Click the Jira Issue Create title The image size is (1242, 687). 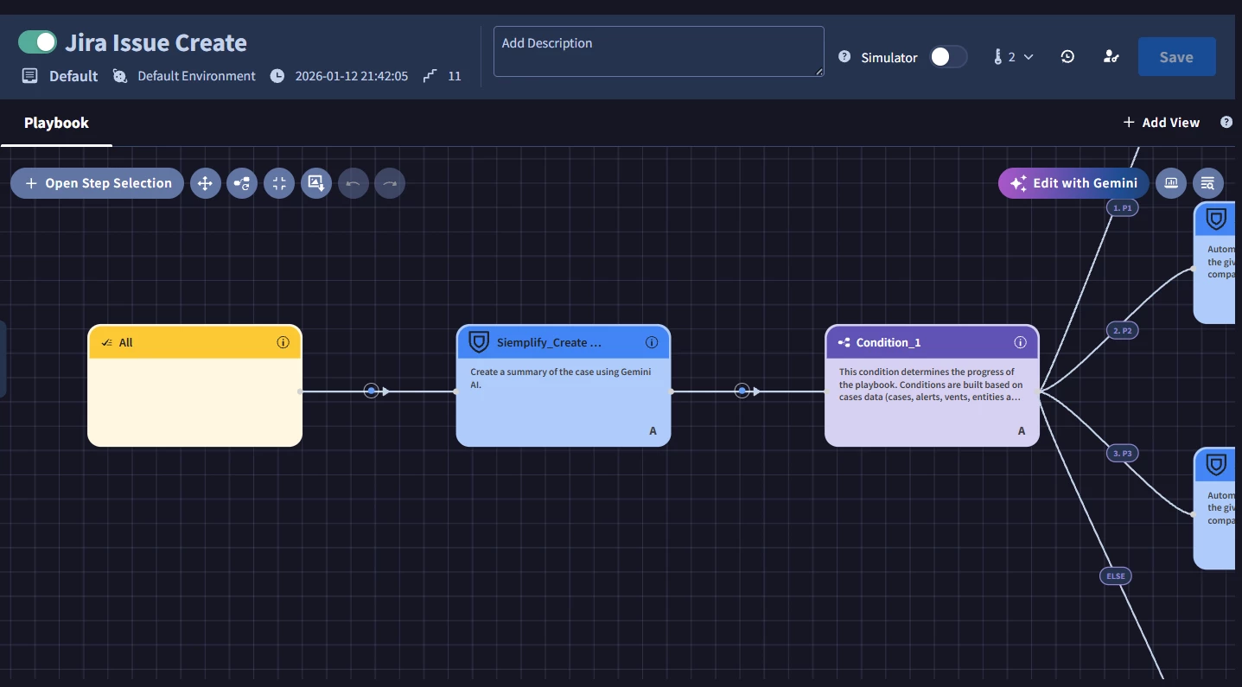click(156, 42)
